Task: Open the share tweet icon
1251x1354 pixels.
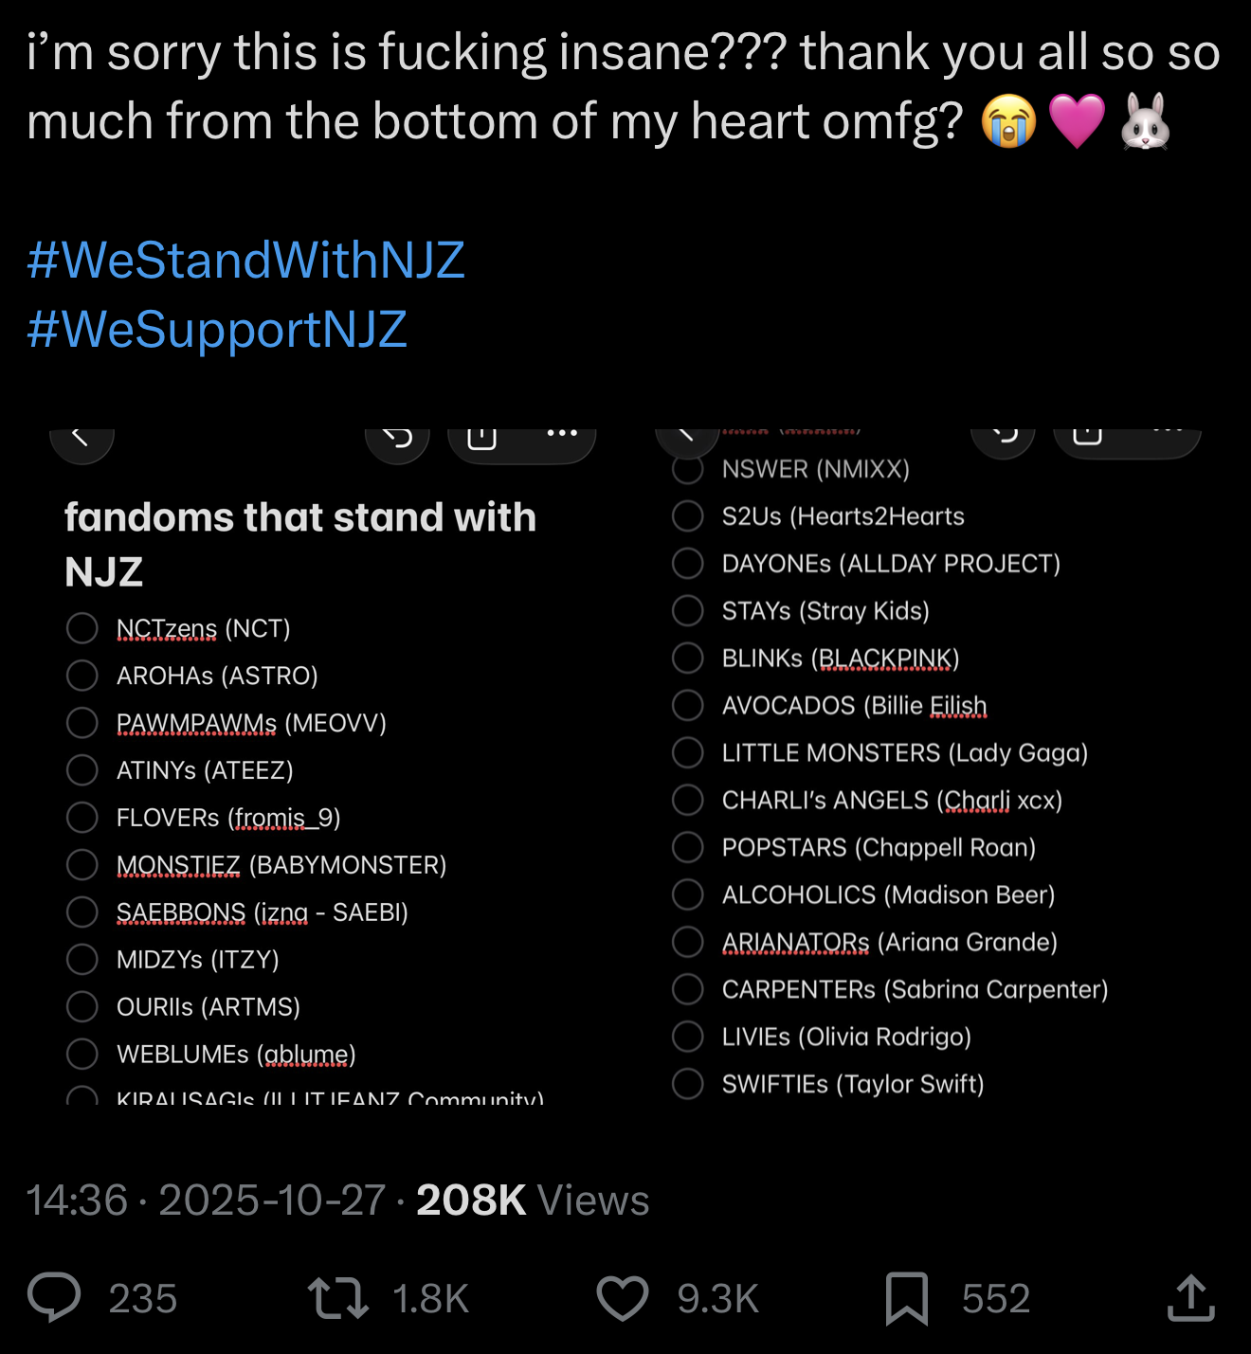Action: 1190,1298
